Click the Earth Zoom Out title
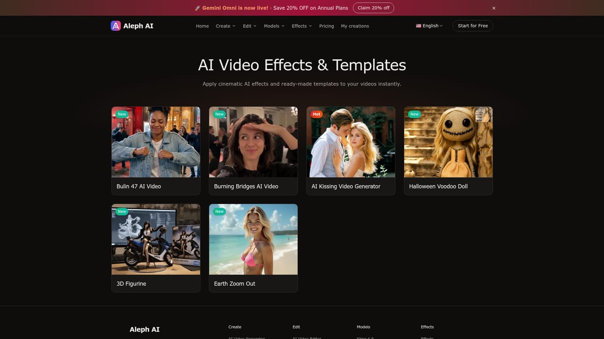604x339 pixels. point(235,284)
